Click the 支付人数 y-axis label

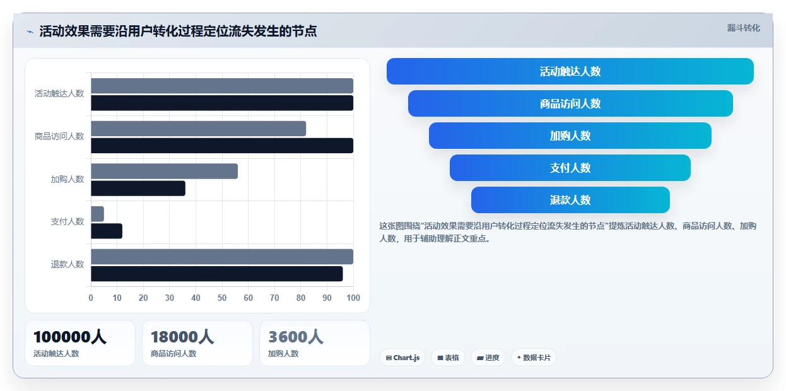pos(67,221)
